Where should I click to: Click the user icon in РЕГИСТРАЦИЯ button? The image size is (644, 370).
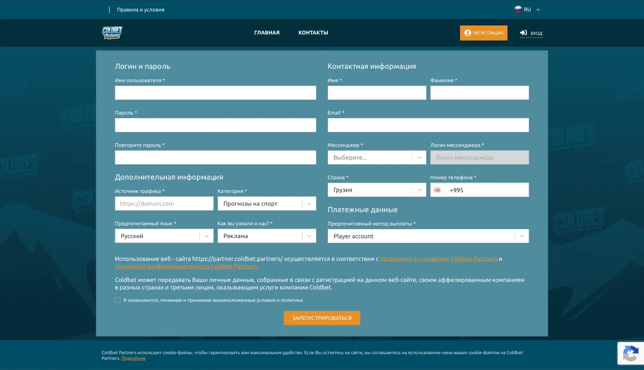coord(468,33)
